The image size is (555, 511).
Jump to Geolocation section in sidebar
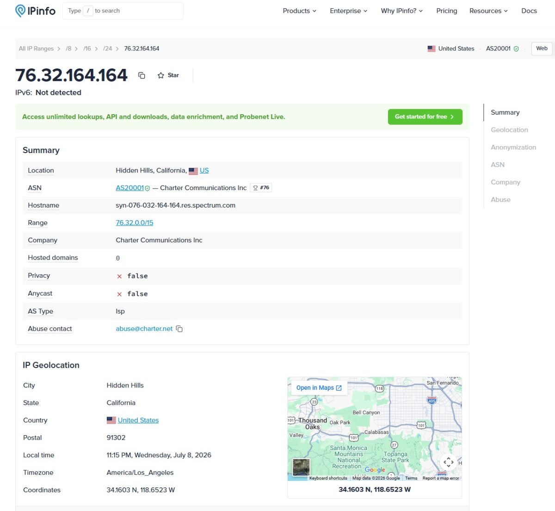[509, 130]
